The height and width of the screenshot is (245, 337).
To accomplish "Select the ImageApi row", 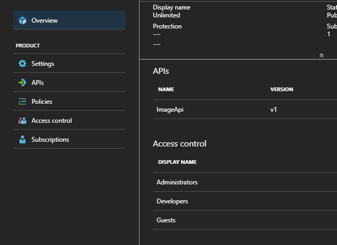I will click(245, 110).
